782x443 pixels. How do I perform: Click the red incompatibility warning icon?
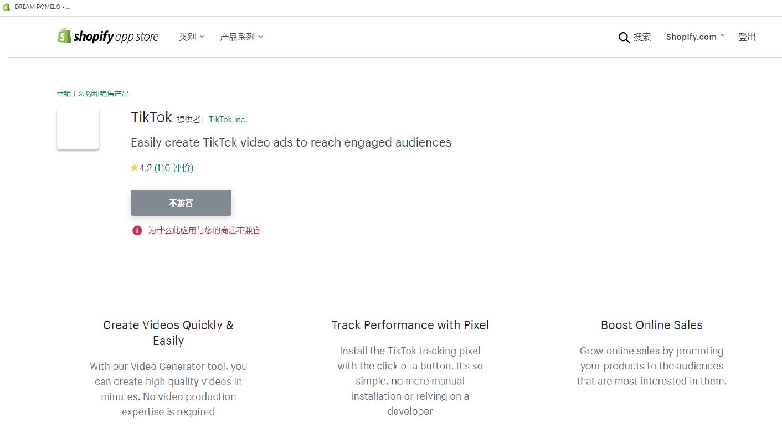click(x=137, y=230)
